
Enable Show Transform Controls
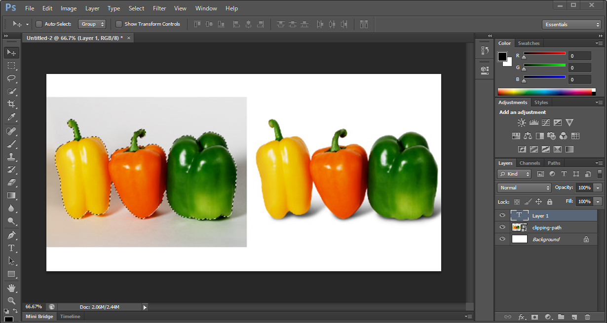click(118, 24)
